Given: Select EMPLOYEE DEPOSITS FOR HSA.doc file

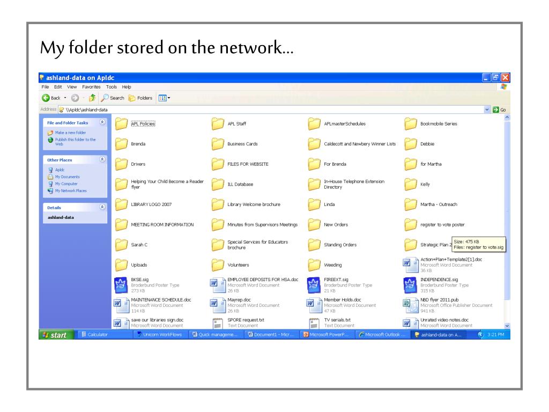Looking at the screenshot, I should point(255,285).
